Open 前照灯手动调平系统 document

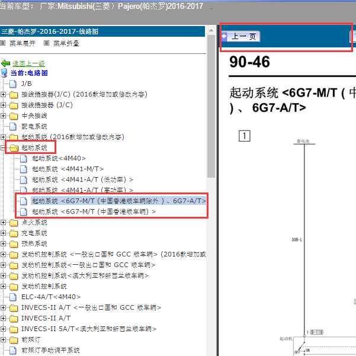coord(50,350)
